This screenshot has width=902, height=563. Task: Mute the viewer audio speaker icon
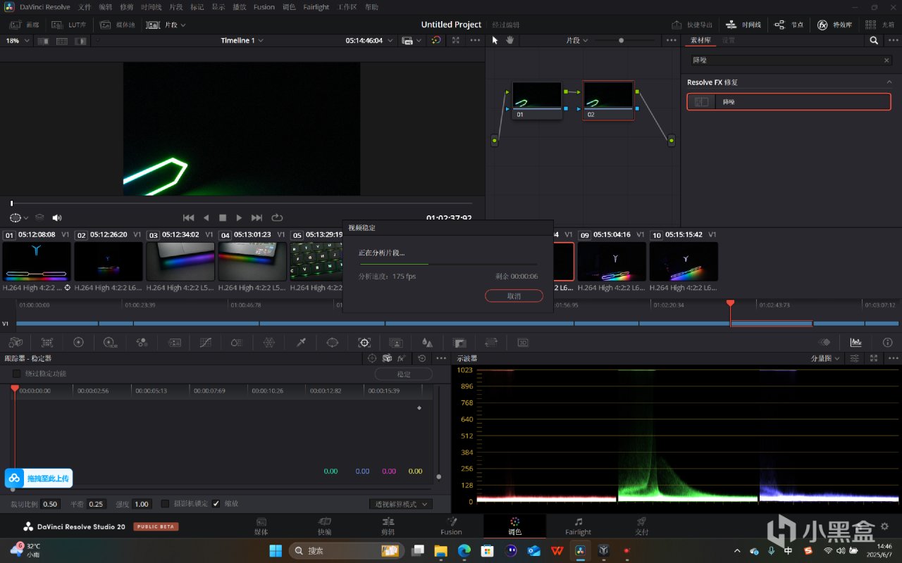pos(57,218)
